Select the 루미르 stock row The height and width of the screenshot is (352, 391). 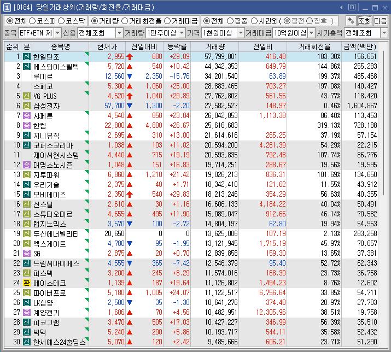[191, 77]
